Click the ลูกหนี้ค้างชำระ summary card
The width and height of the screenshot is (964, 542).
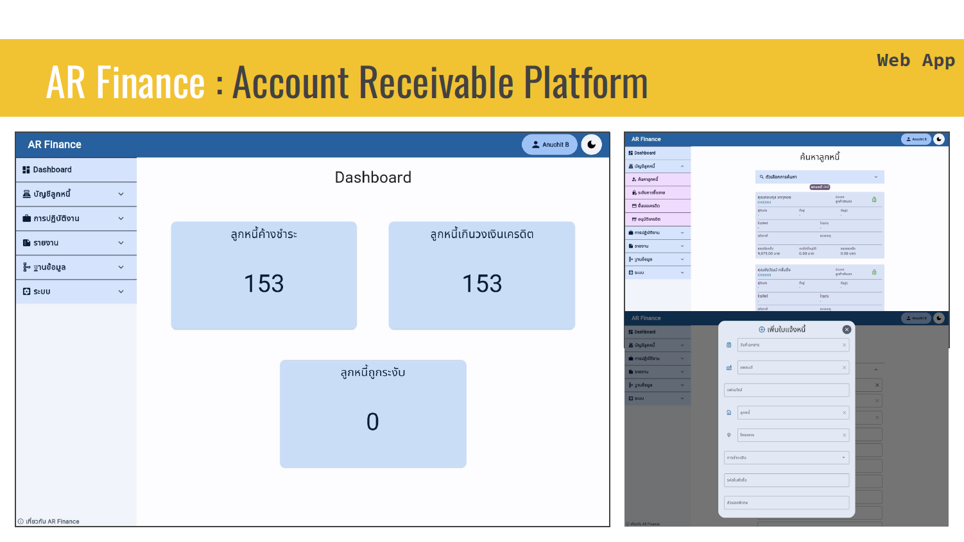[264, 276]
